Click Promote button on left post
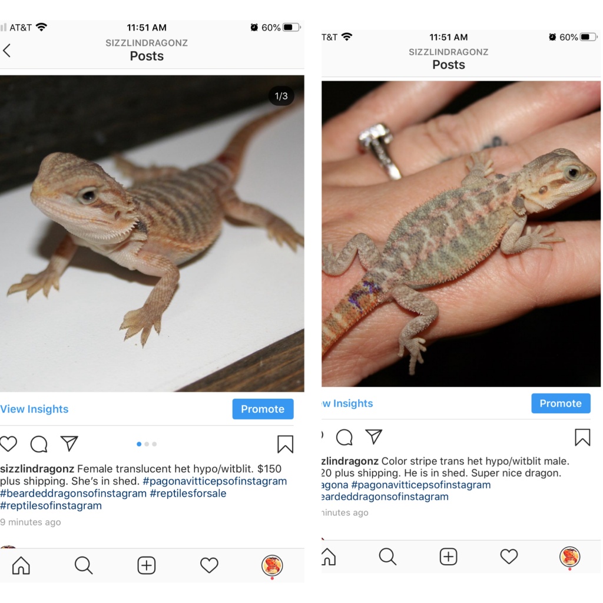 pos(263,409)
